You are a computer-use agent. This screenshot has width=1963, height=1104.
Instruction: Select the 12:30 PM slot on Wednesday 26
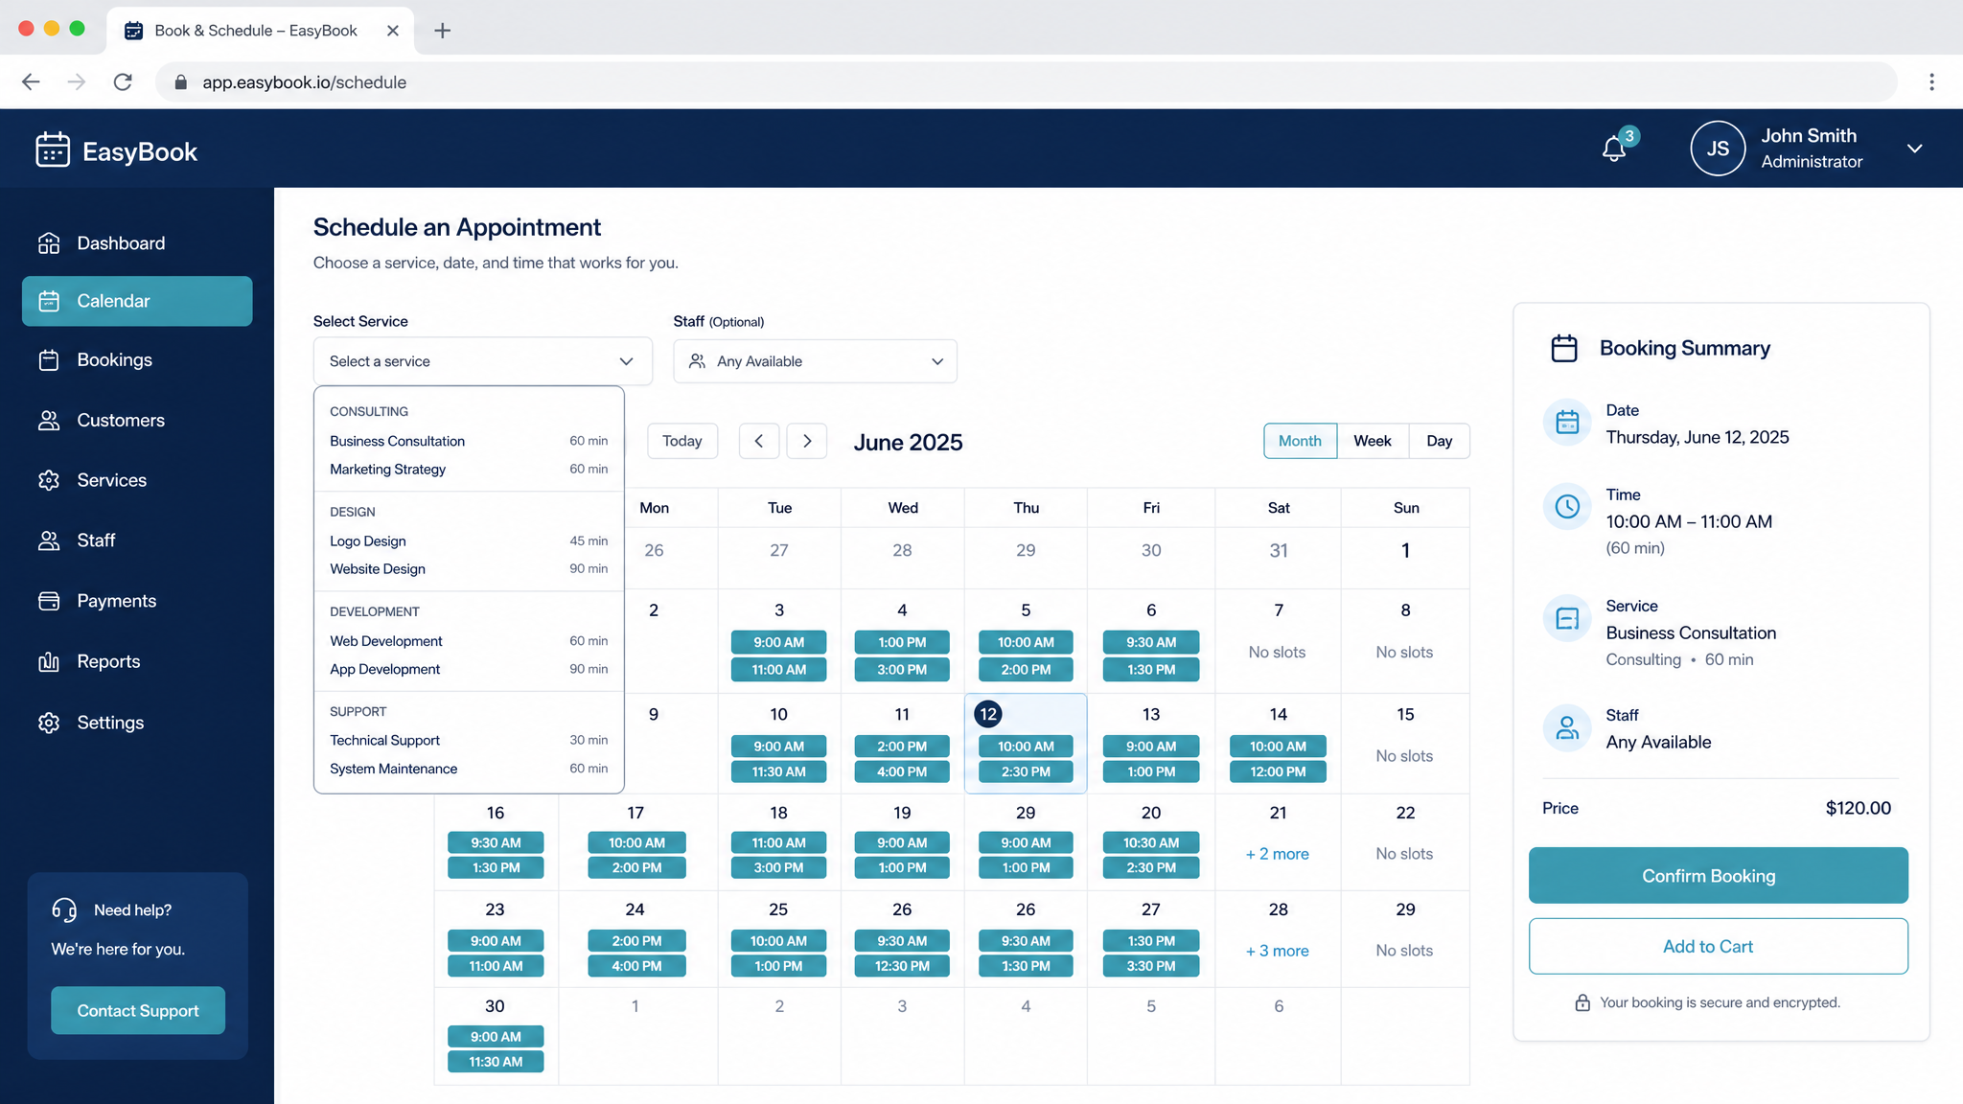click(902, 966)
